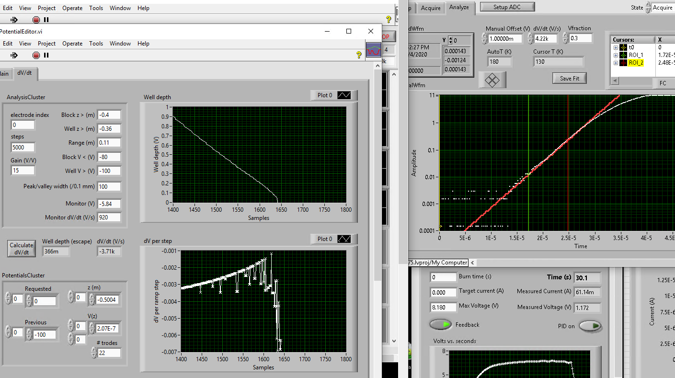This screenshot has height=378, width=675.
Task: Click Run Continuously in PotentialEditor.vi toolbar
Action: click(14, 55)
